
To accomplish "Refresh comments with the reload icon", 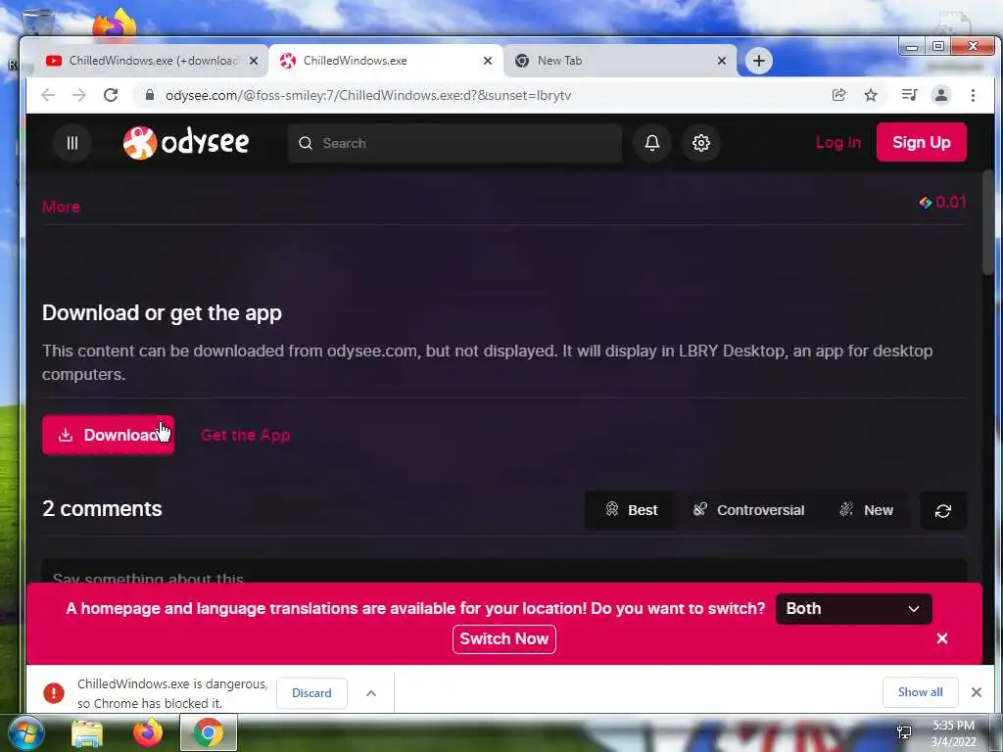I will tap(943, 510).
